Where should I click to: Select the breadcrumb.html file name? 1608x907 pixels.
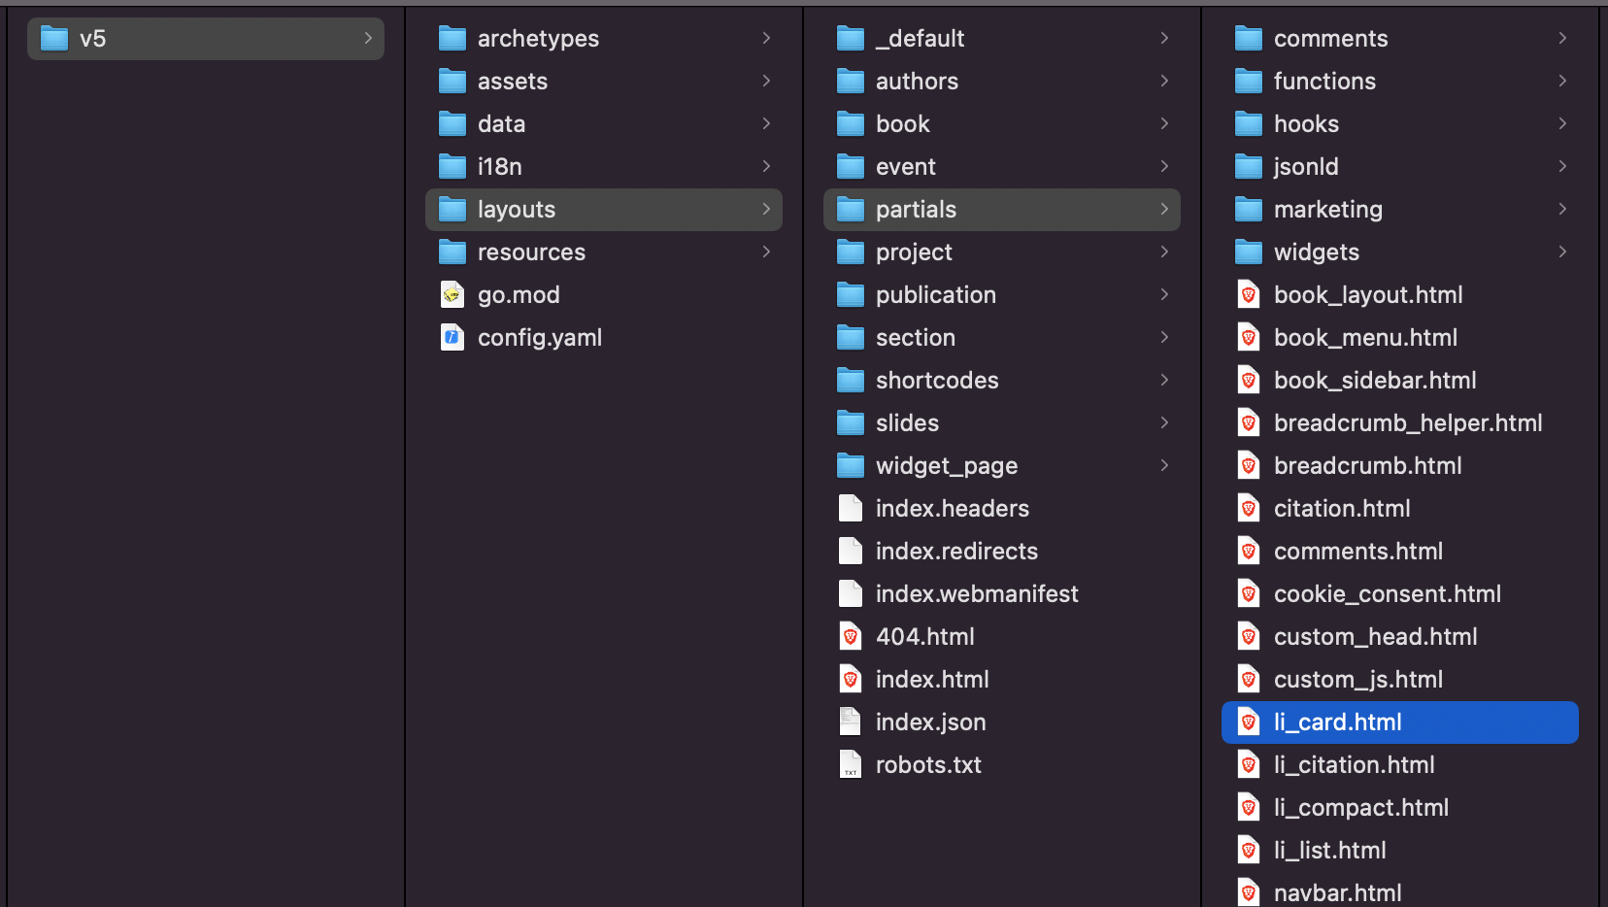[x=1367, y=466]
